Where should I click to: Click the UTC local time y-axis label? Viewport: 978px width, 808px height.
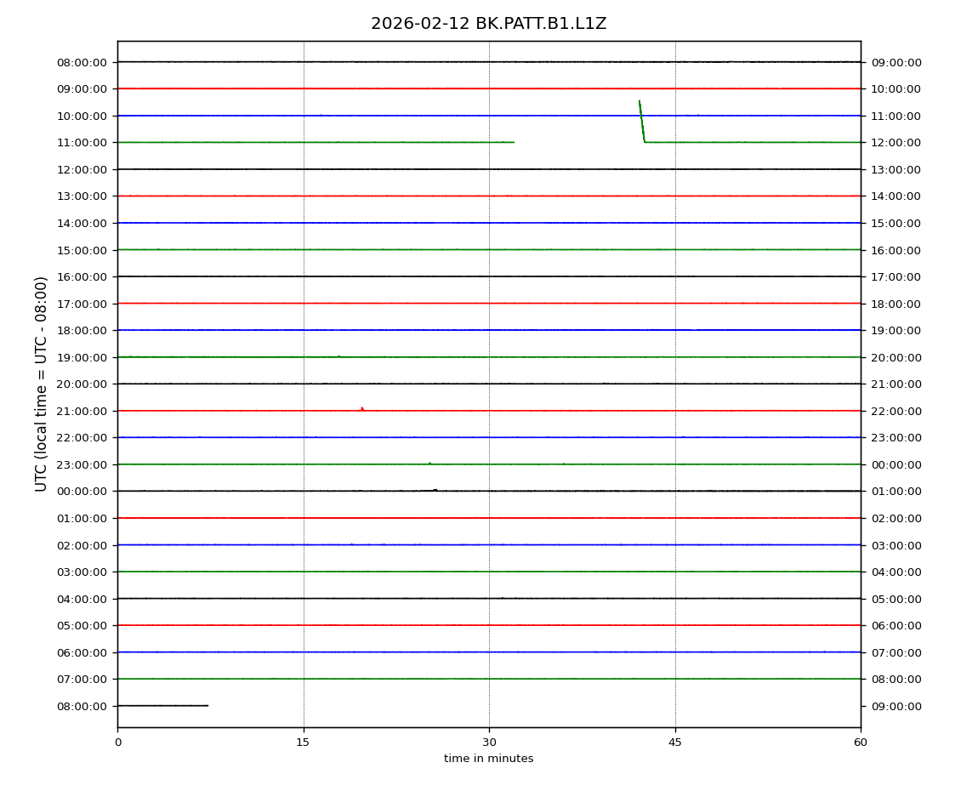(42, 384)
